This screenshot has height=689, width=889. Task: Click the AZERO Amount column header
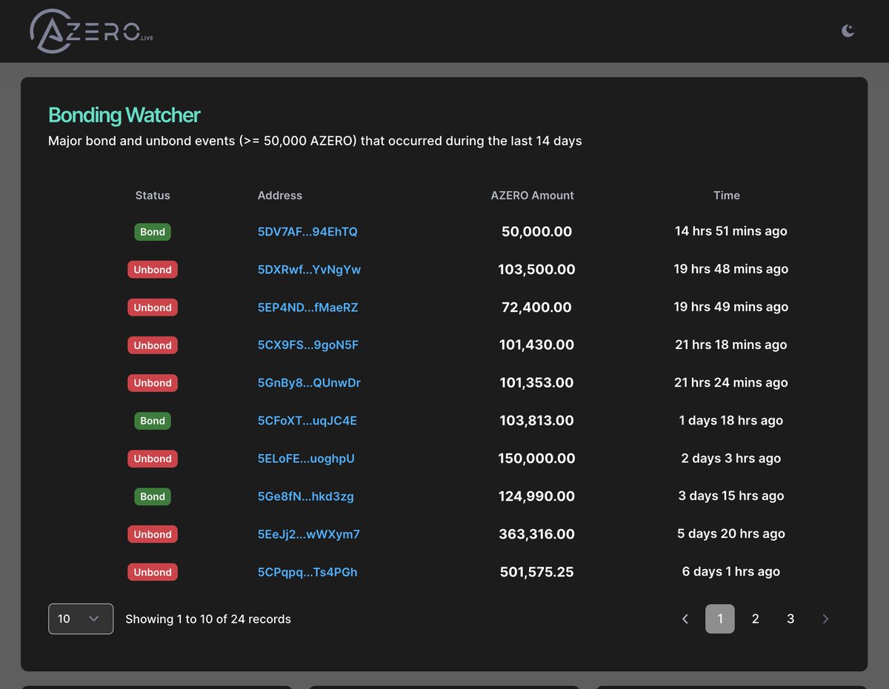coord(532,196)
